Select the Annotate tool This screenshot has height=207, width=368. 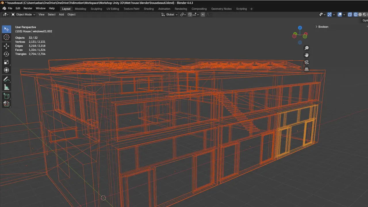6,79
